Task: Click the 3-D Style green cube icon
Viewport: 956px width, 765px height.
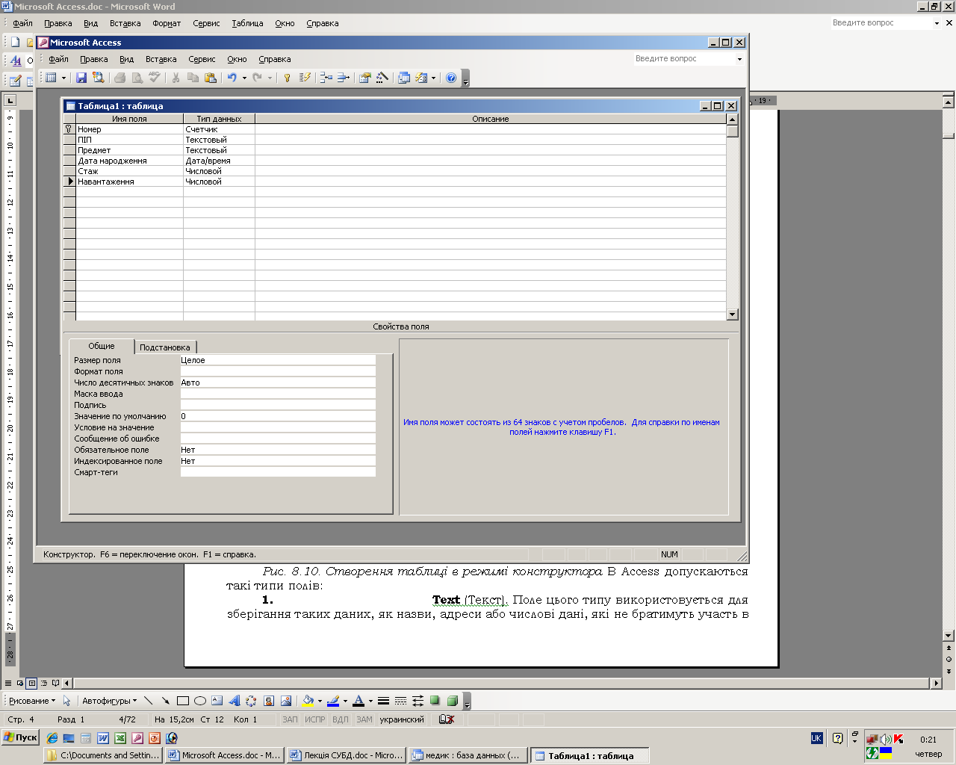Action: click(x=452, y=701)
